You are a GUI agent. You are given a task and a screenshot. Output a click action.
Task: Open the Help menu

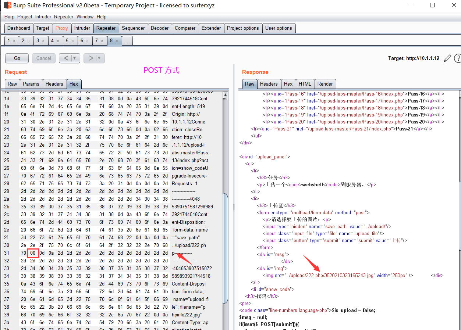click(x=102, y=17)
